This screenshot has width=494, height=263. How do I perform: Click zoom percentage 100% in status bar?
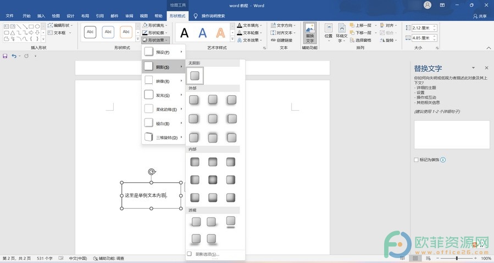pos(486,258)
